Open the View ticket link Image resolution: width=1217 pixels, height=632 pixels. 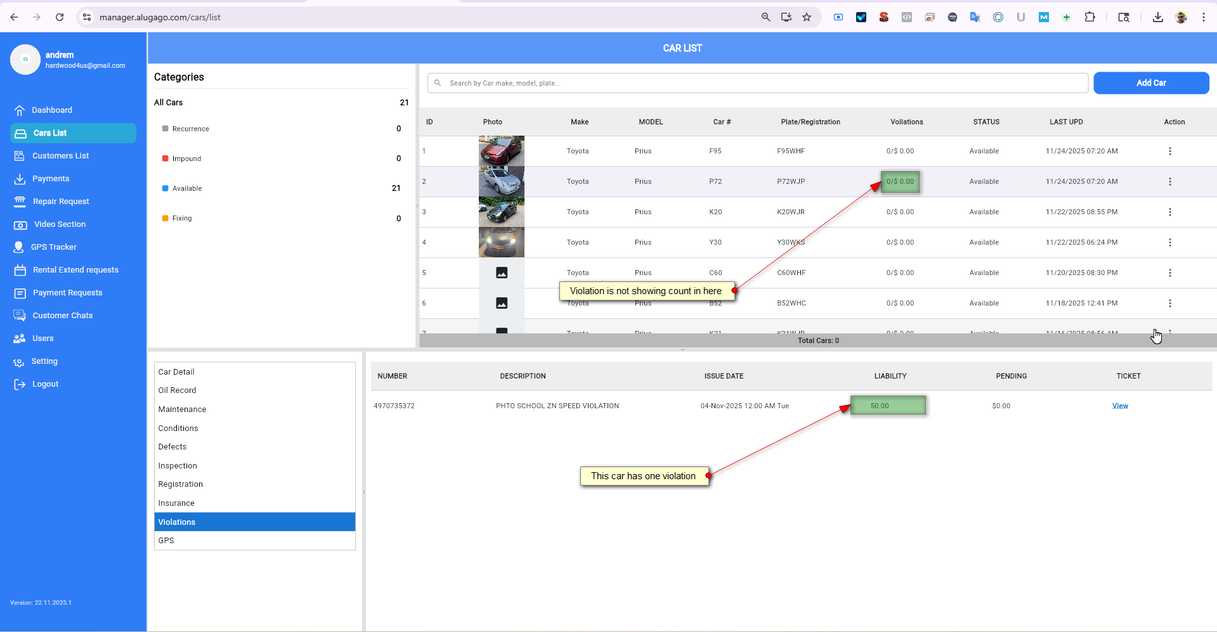(1120, 406)
